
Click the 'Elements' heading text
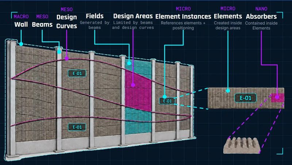tap(228, 16)
